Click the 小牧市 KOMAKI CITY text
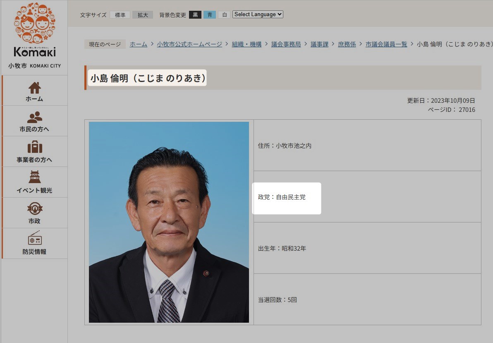The height and width of the screenshot is (343, 493). pos(35,66)
